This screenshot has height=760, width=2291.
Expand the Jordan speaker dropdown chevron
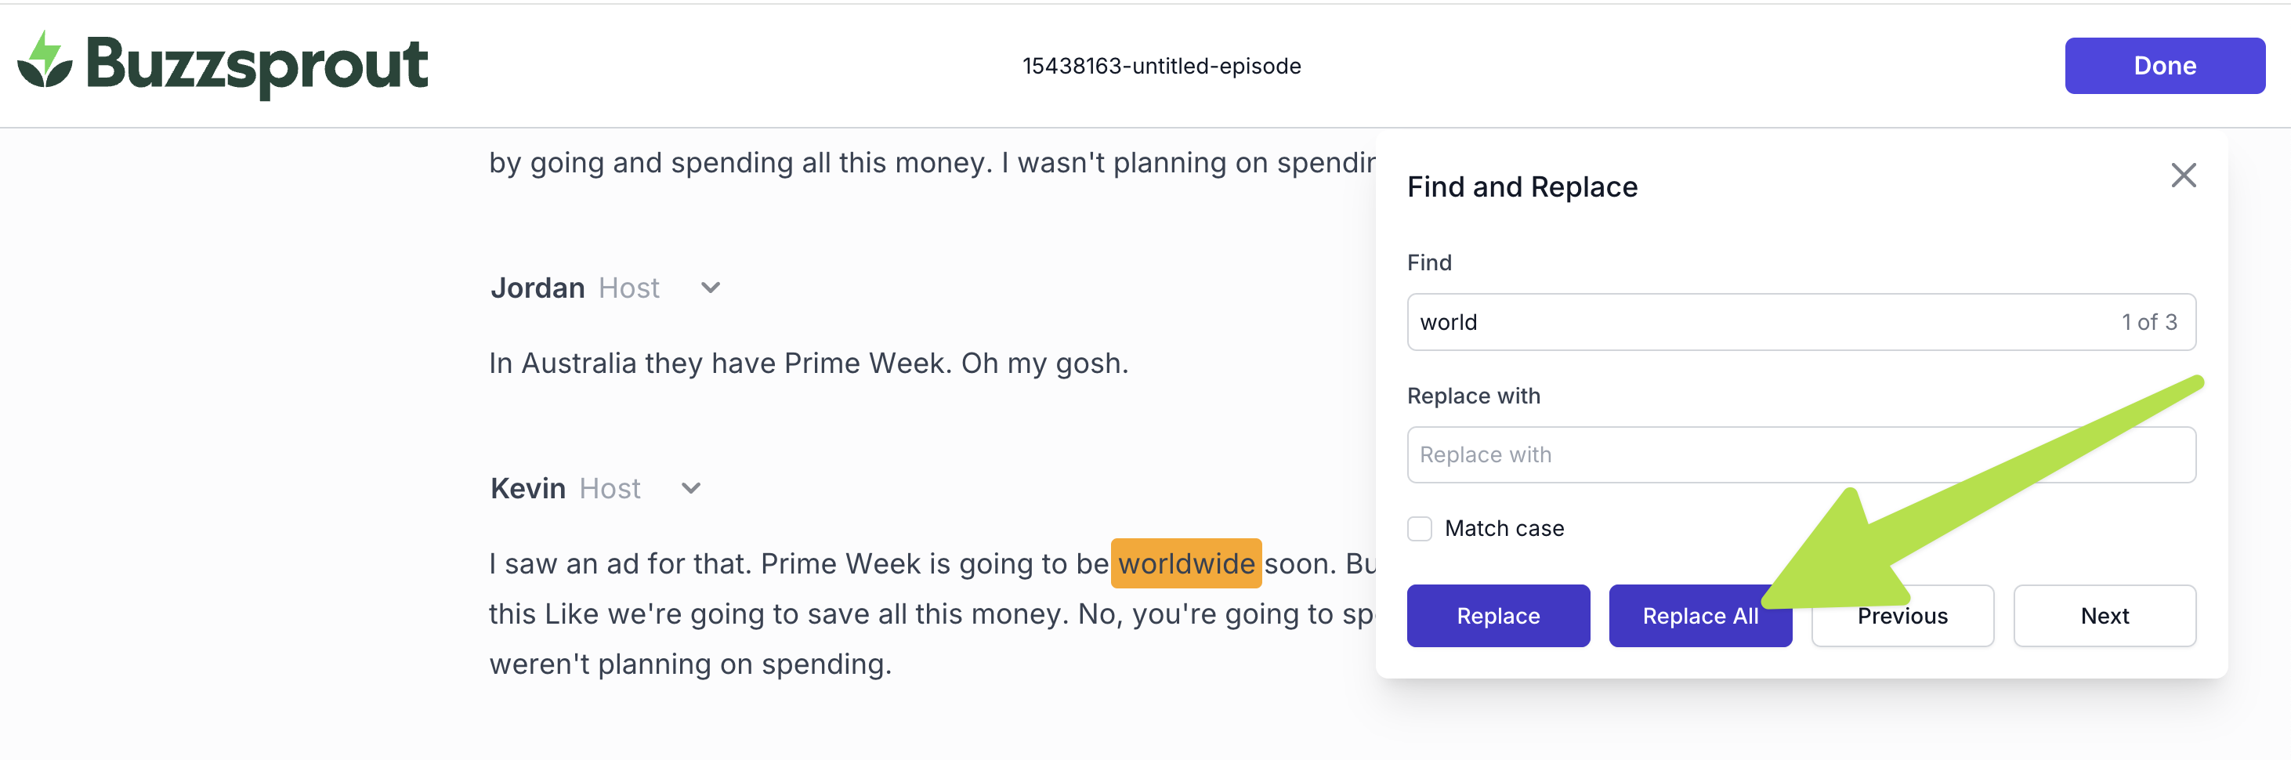point(710,288)
